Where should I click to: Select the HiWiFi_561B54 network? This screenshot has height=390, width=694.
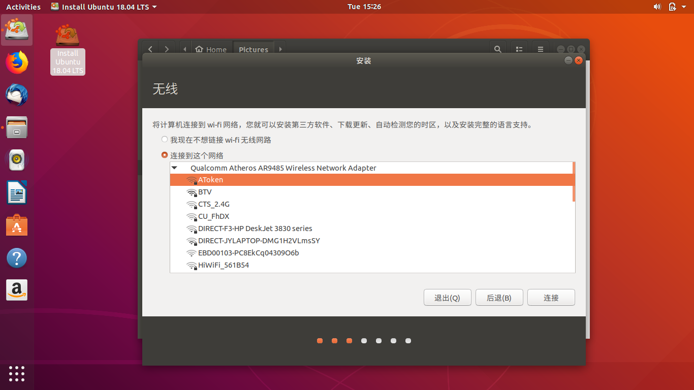coord(372,265)
